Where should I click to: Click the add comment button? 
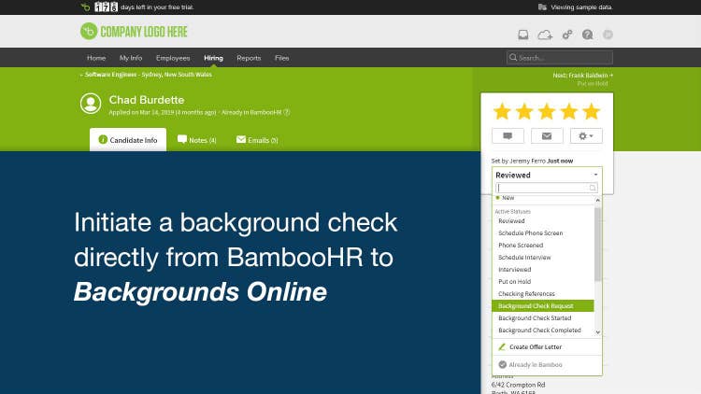click(x=508, y=135)
